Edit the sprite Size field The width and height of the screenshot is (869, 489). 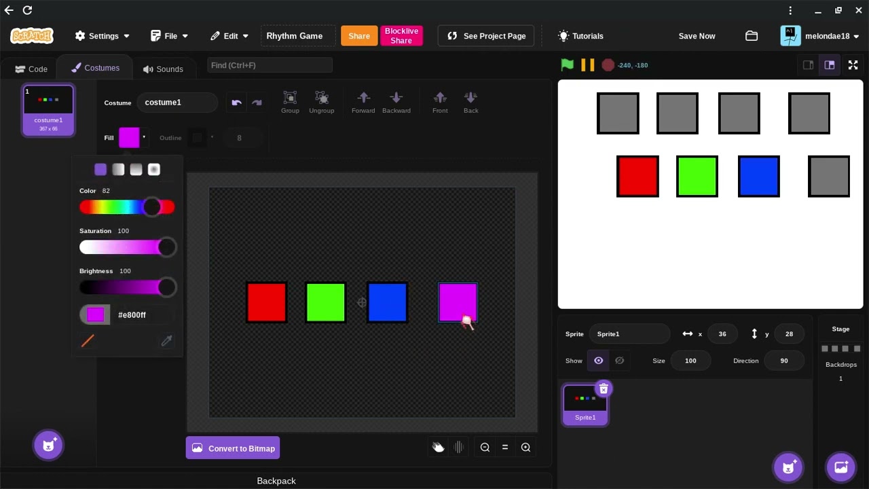[690, 361]
